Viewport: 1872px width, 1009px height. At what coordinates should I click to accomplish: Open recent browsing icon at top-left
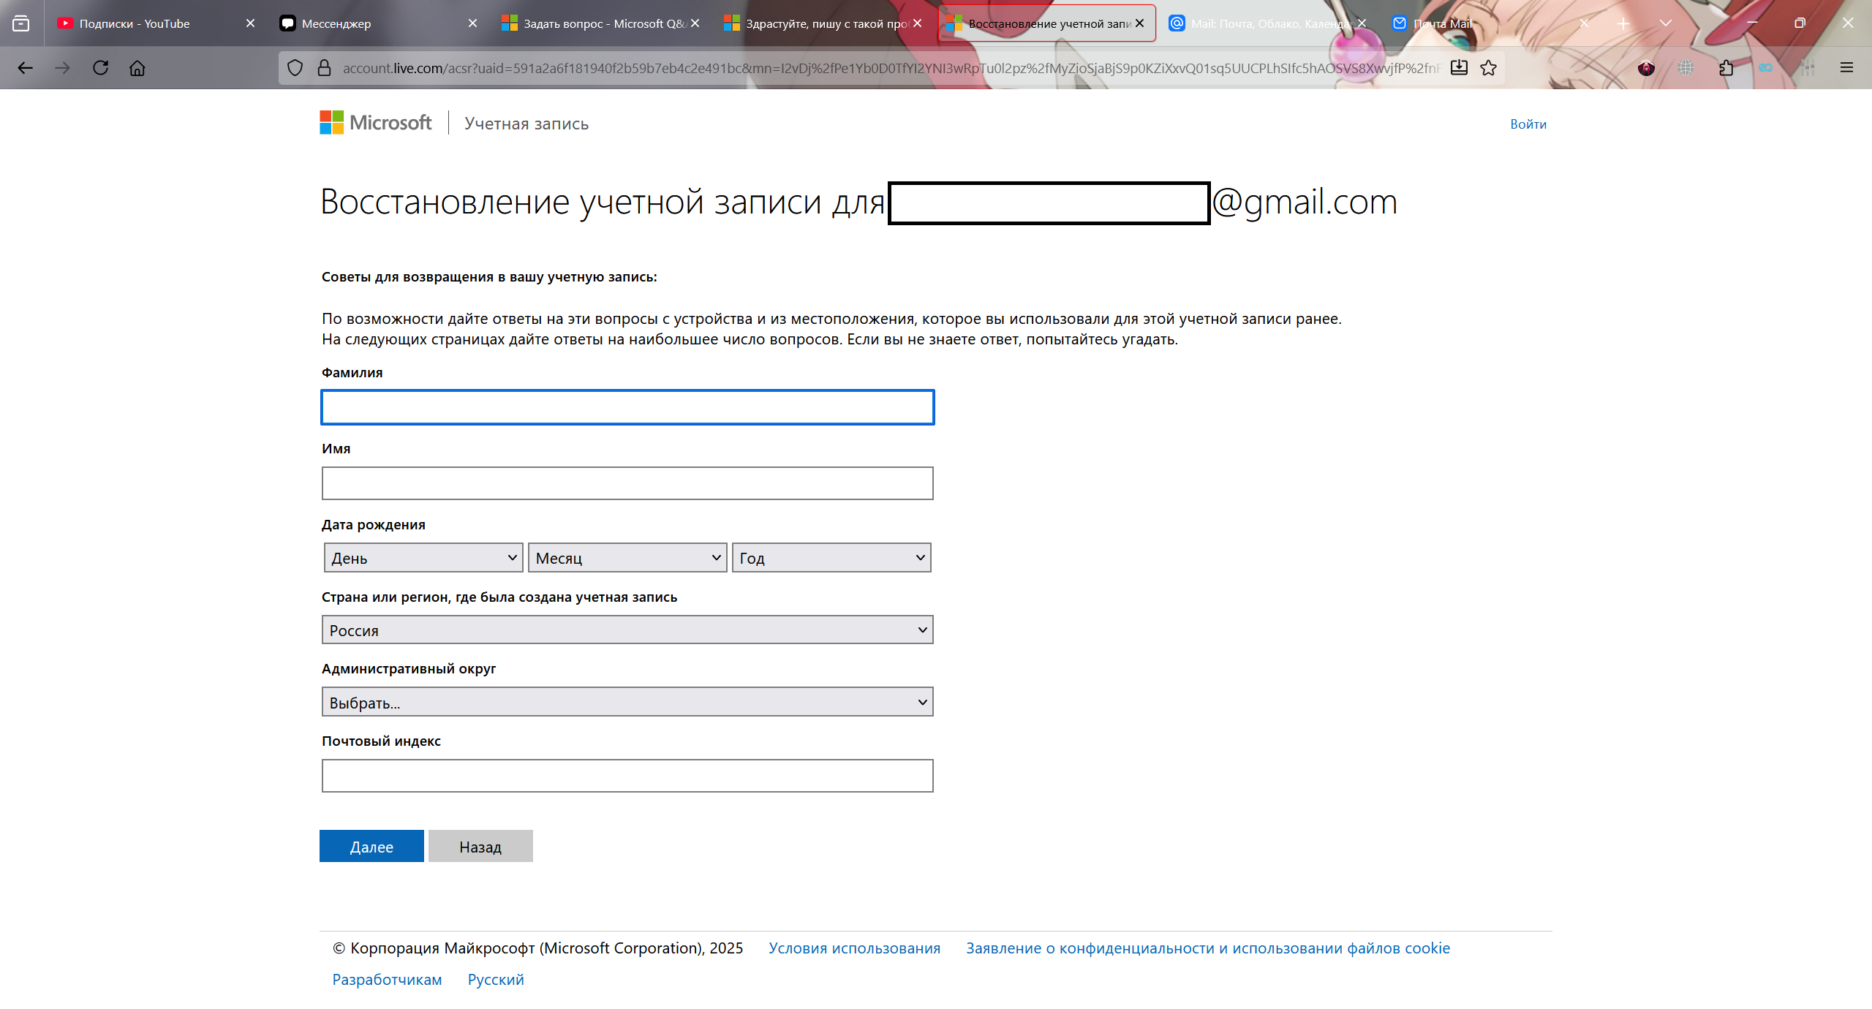tap(21, 23)
